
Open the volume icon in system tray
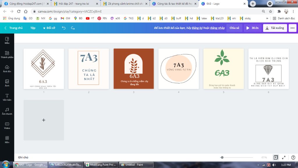tap(274, 165)
